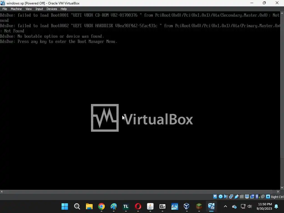This screenshot has height=213, width=284.
Task: Open the hard disk activity indicator
Action: click(x=215, y=197)
